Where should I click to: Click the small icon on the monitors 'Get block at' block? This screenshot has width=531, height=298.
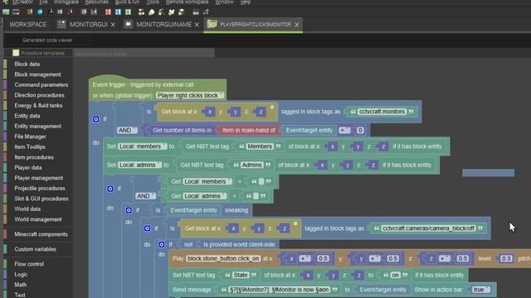271,107
